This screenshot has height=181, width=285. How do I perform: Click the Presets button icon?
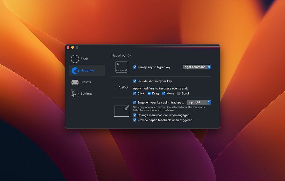tap(75, 82)
